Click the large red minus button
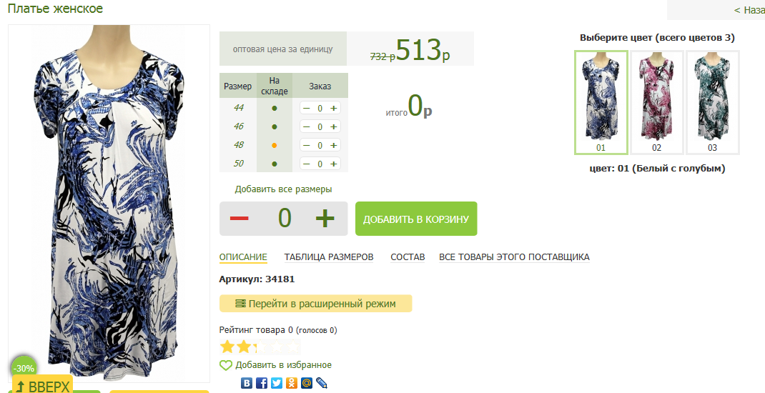The height and width of the screenshot is (393, 765). tap(239, 219)
